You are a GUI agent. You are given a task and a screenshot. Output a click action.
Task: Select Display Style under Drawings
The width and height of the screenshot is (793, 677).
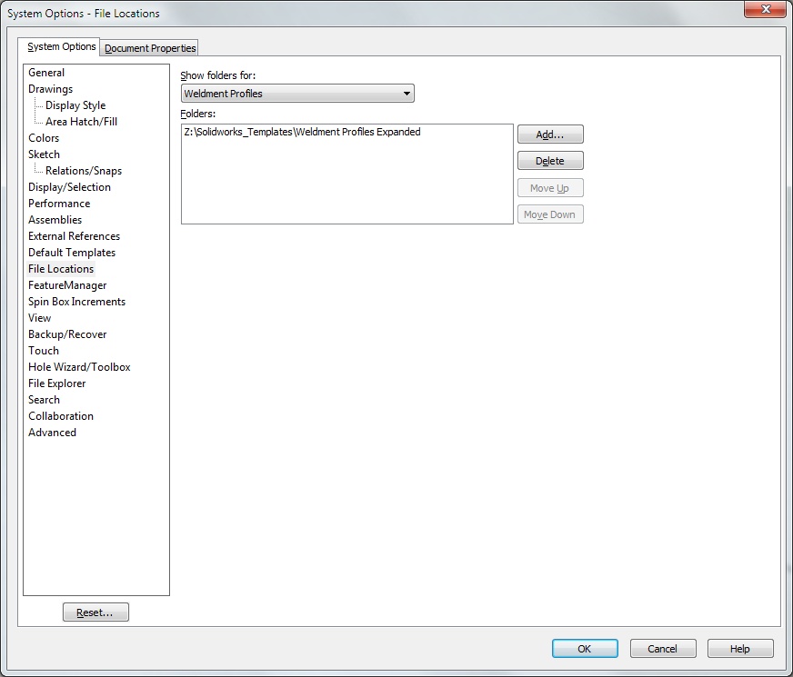pyautogui.click(x=75, y=105)
